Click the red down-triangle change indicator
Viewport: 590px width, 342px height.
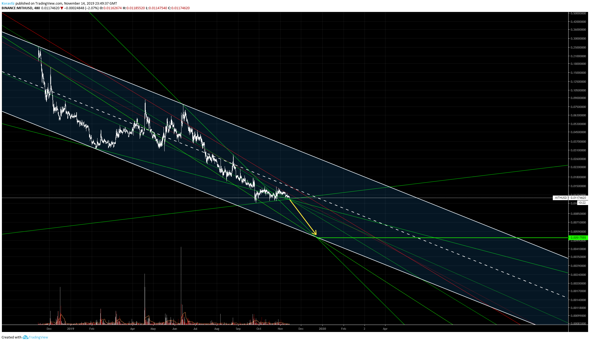(62, 8)
